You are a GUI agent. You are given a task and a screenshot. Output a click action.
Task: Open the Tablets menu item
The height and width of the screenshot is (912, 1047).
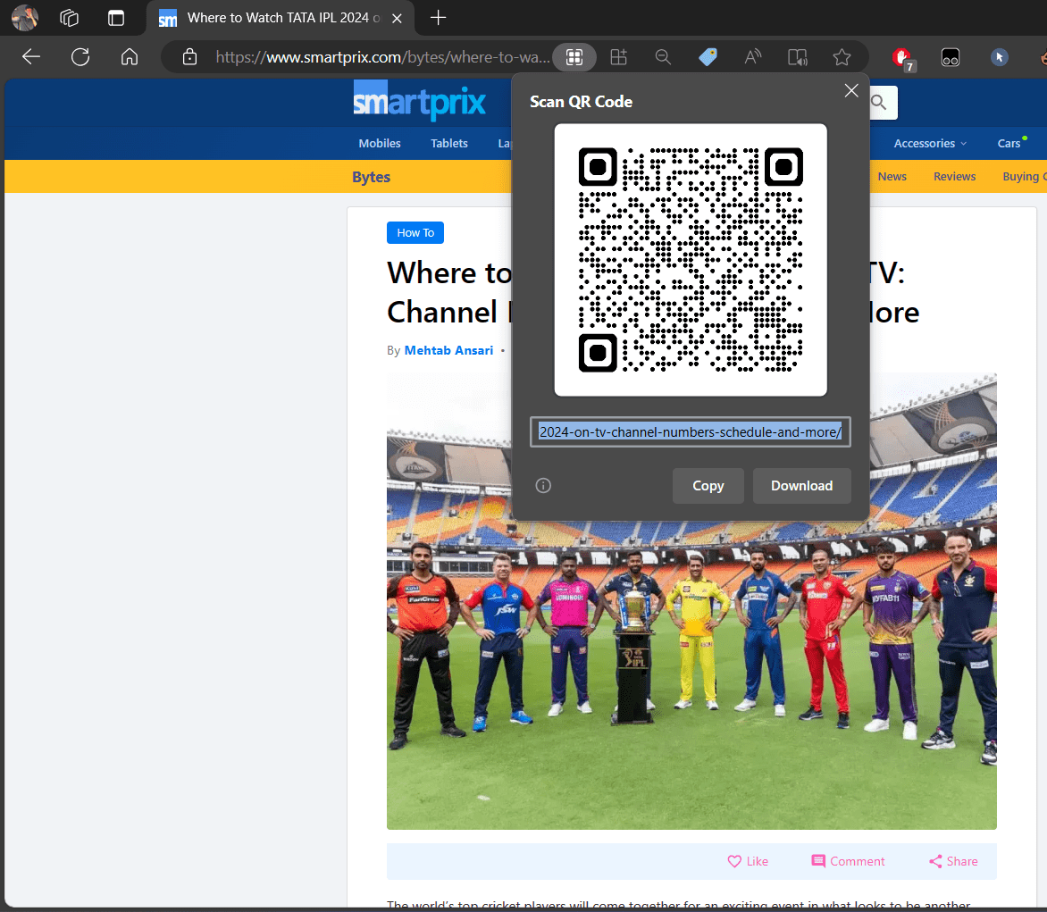448,143
